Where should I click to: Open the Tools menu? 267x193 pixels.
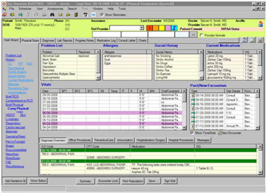click(122, 9)
